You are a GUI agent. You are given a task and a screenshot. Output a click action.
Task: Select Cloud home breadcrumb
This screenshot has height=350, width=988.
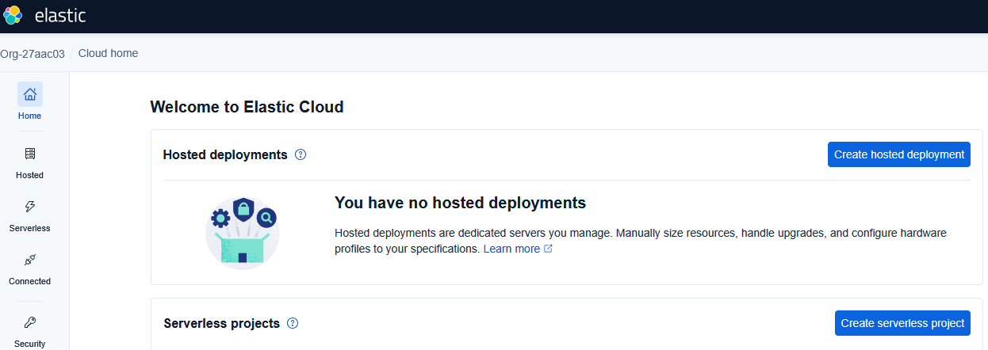(x=108, y=54)
